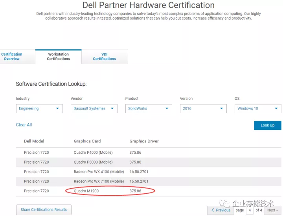Select the Quadro P4000 (Mobile) cell
Image resolution: width=283 pixels, height=216 pixels.
(93, 153)
